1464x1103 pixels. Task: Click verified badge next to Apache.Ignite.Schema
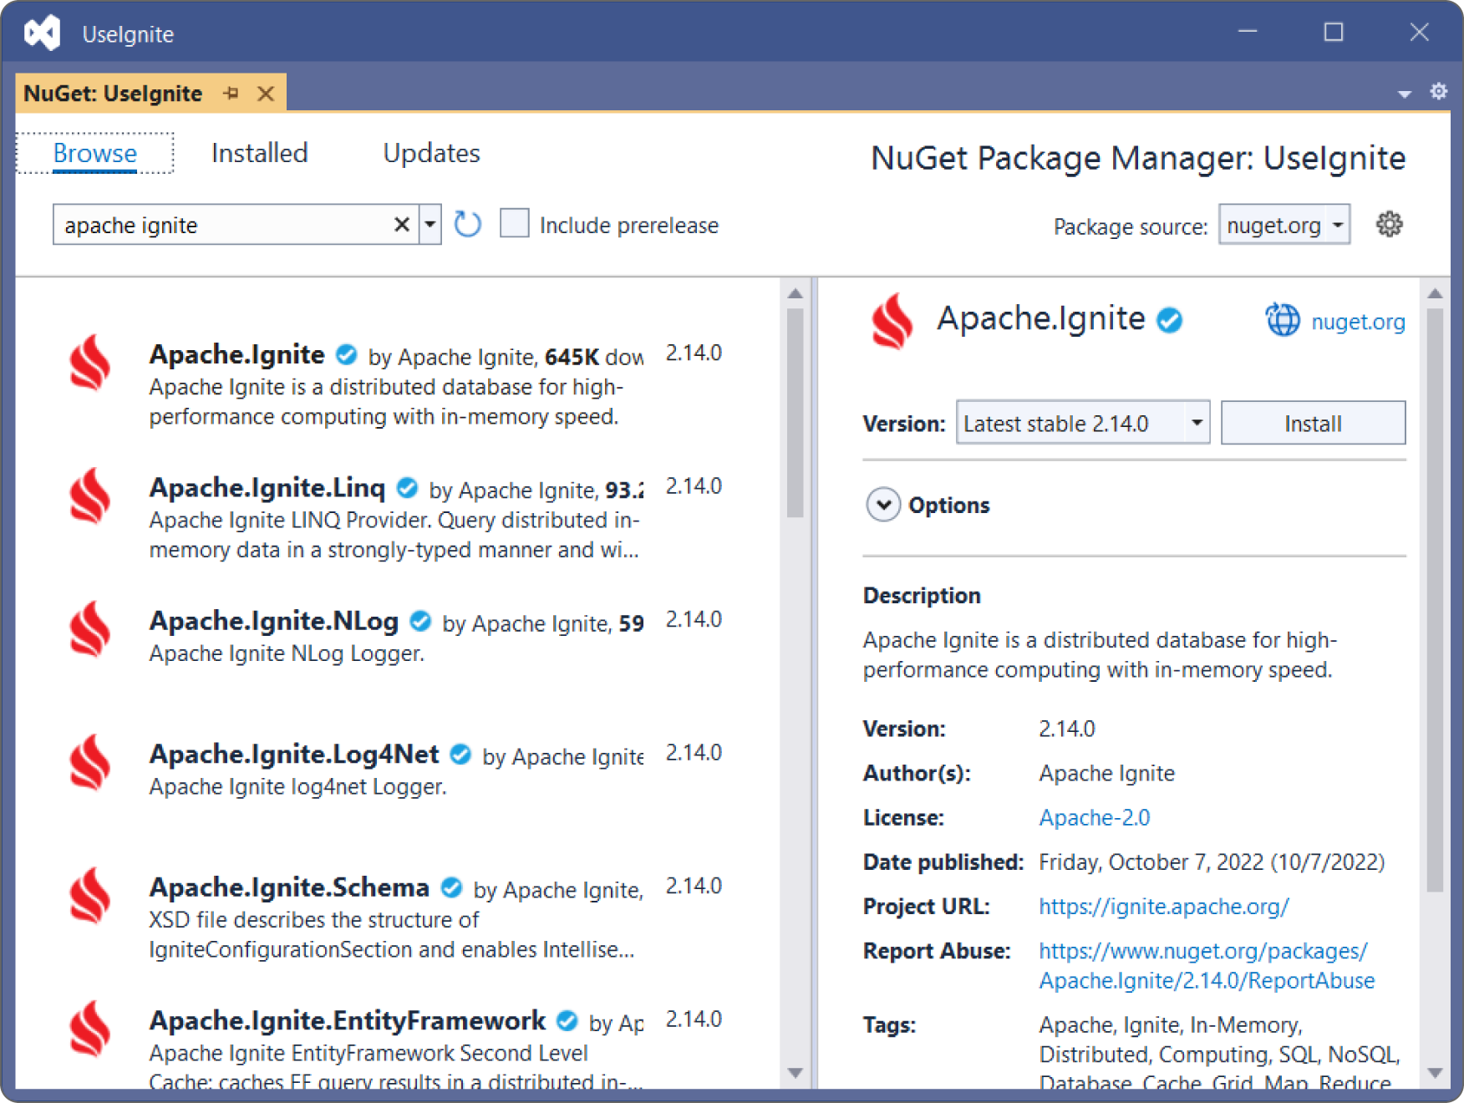tap(451, 887)
